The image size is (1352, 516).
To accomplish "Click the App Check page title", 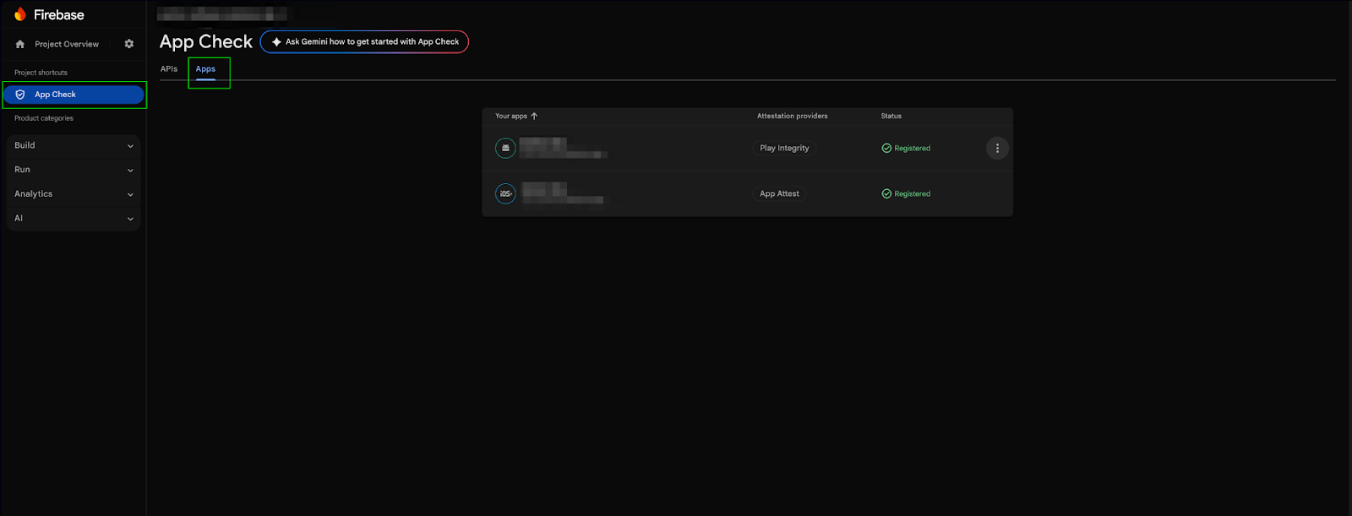I will [206, 41].
